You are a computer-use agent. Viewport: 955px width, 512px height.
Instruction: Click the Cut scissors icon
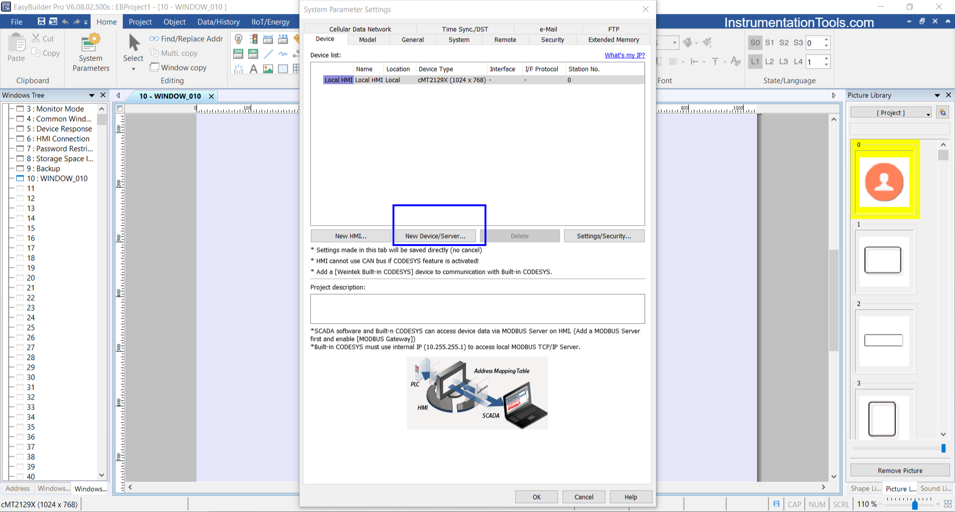(x=36, y=38)
